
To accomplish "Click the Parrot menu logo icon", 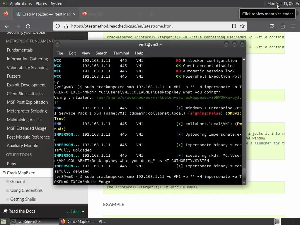I will coord(5,4).
